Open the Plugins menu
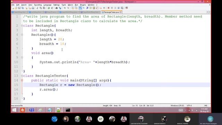The width and height of the screenshot is (222, 125). (x=83, y=5)
